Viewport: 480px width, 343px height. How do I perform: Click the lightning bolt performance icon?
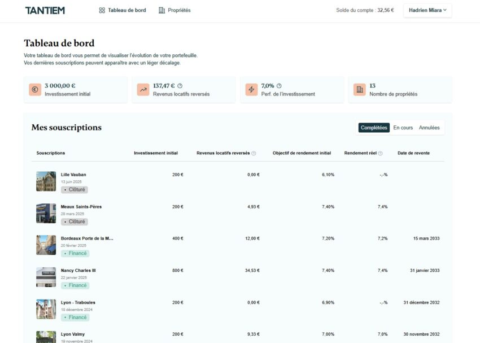(251, 90)
